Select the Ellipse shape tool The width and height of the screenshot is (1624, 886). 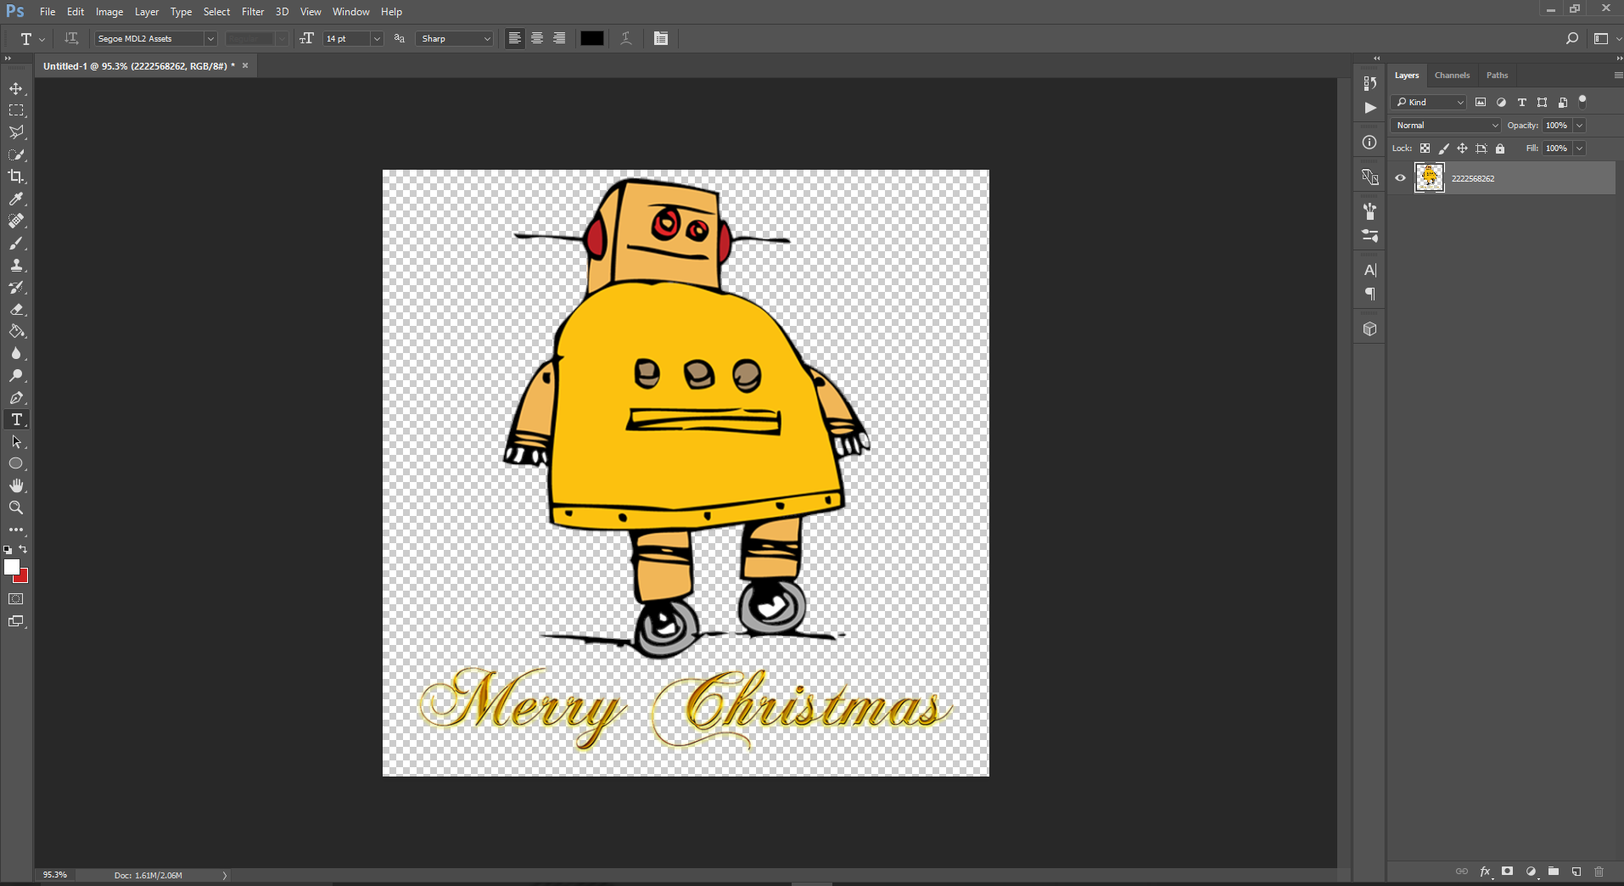tap(16, 463)
